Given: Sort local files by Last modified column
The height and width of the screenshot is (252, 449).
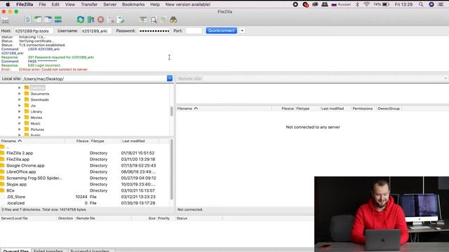Looking at the screenshot, I should pos(139,141).
